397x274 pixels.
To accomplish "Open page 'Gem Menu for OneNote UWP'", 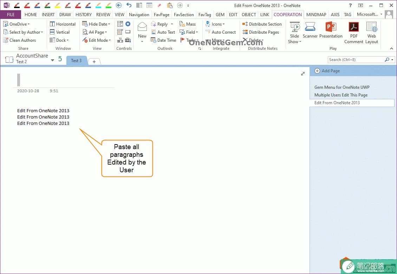I will pyautogui.click(x=342, y=87).
